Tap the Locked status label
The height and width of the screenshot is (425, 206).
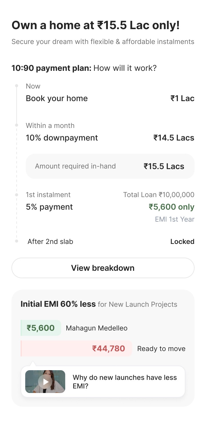click(182, 242)
